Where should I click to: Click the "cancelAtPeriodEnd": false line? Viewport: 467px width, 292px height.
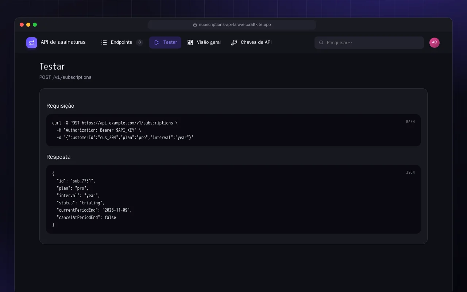[x=86, y=218]
